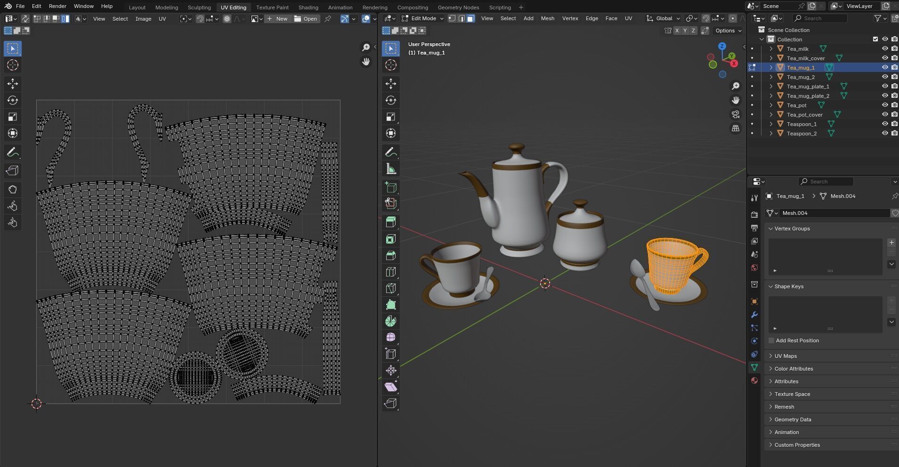Image resolution: width=899 pixels, height=467 pixels.
Task: Click the properties Search field
Action: [826, 182]
